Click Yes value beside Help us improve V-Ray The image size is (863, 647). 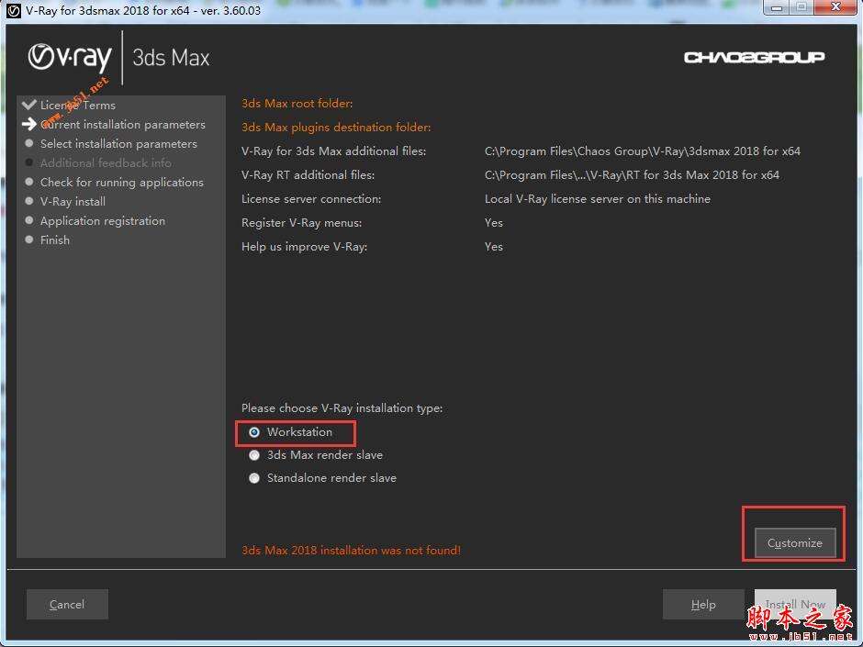coord(494,247)
